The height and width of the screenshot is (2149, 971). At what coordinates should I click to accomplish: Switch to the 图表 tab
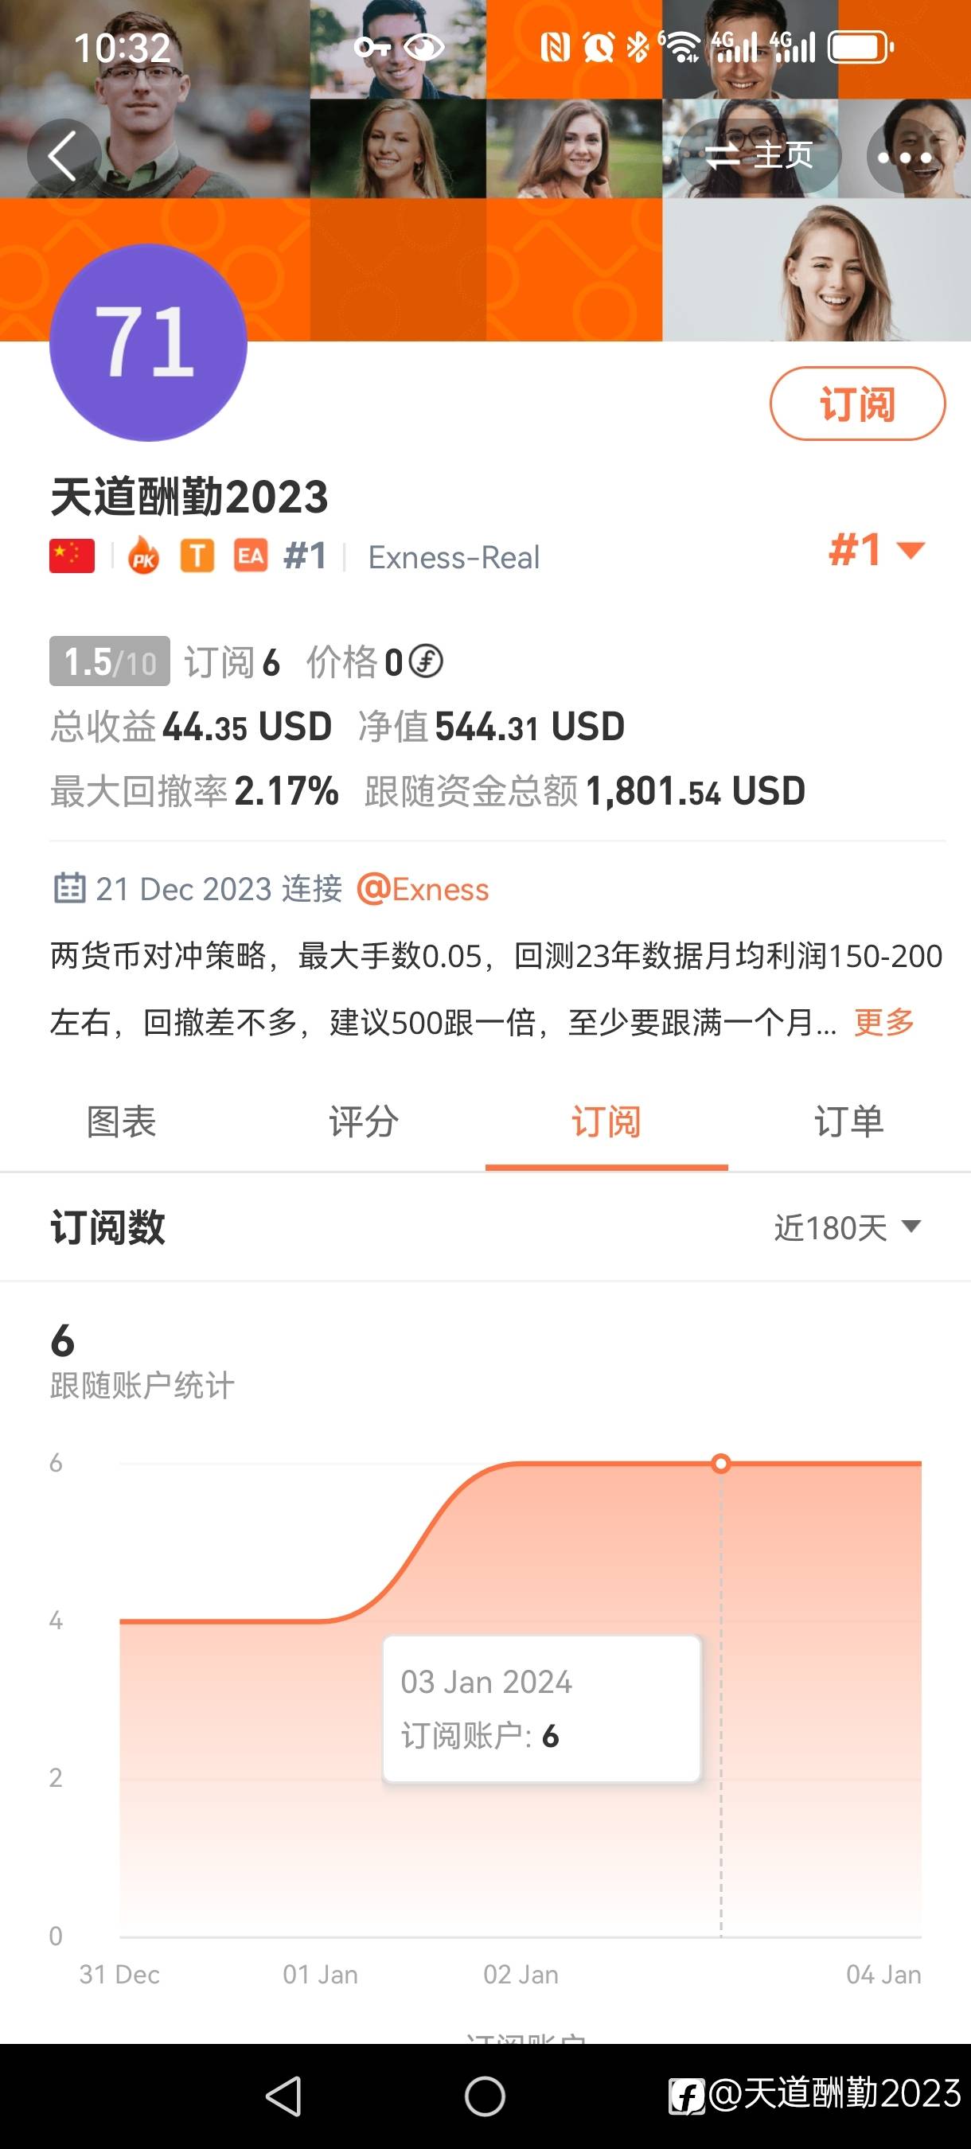click(x=122, y=1122)
